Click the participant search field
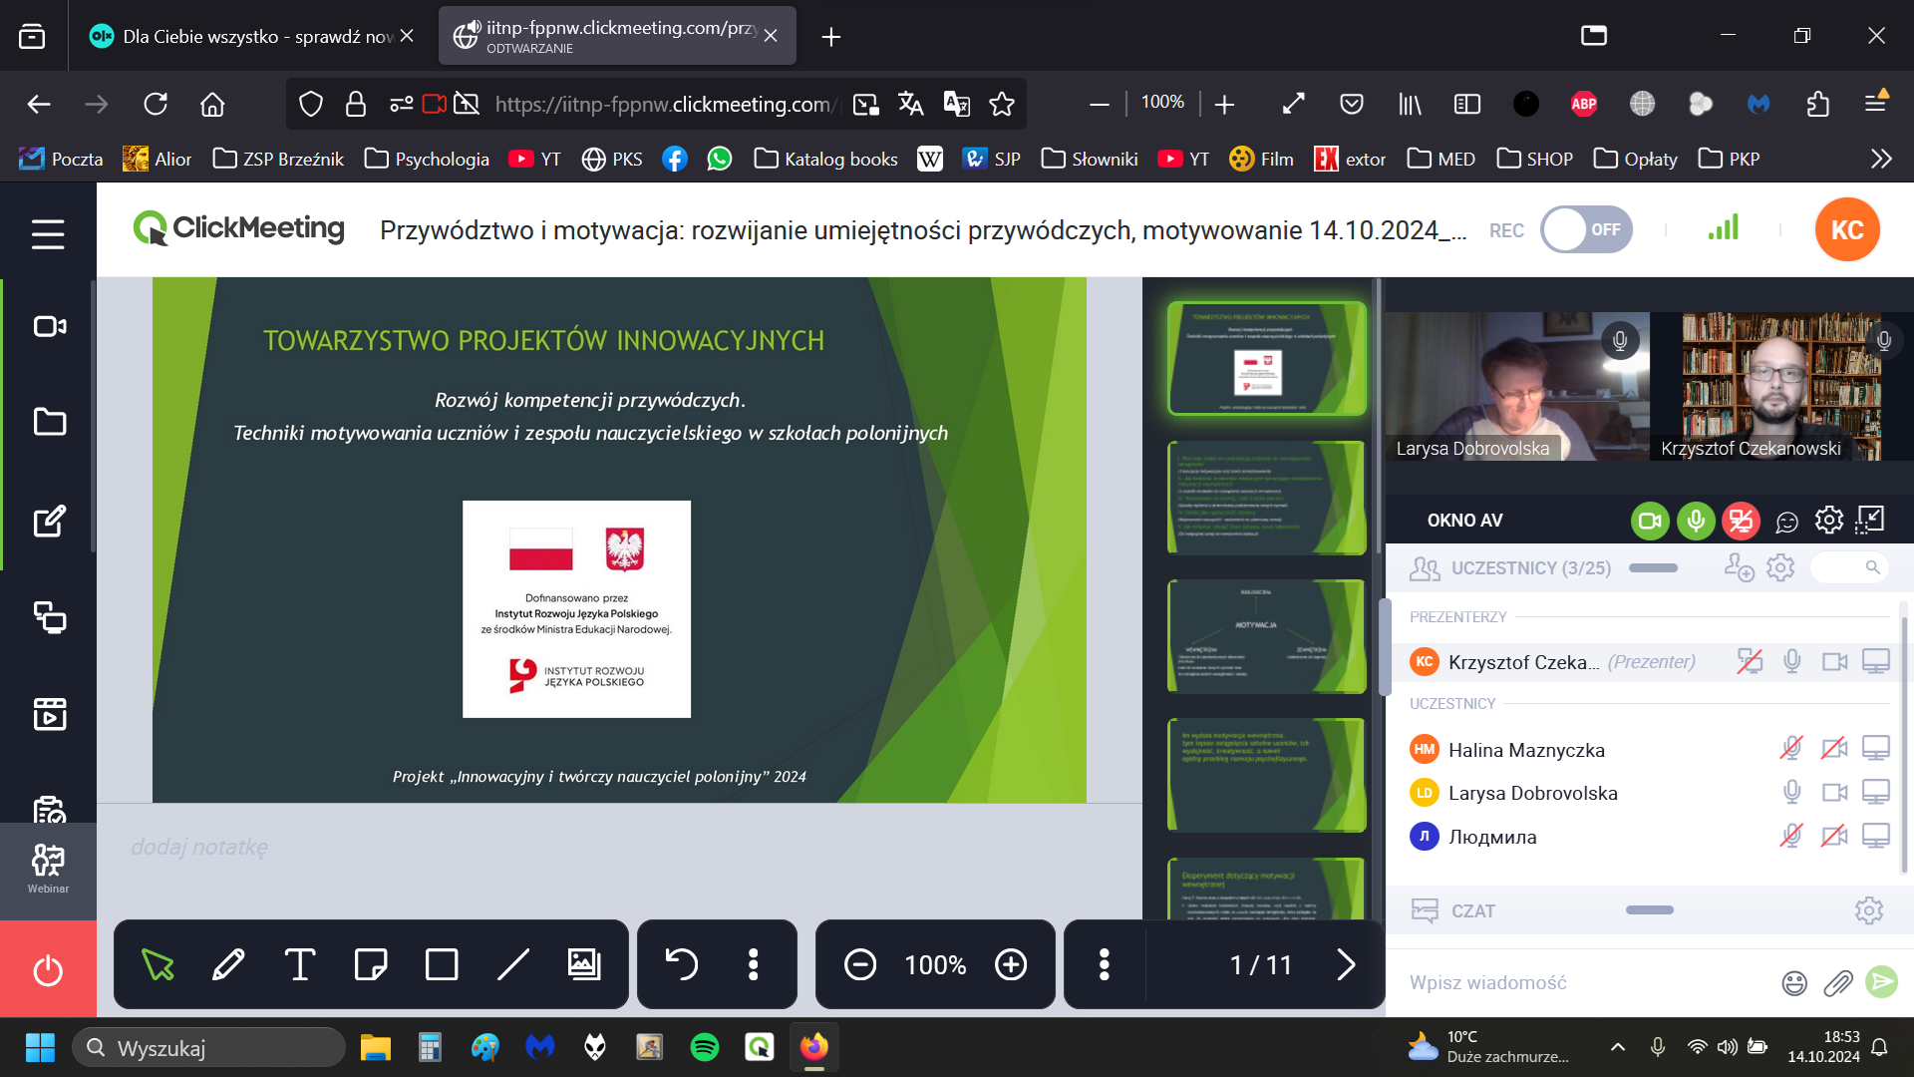 coord(1848,567)
